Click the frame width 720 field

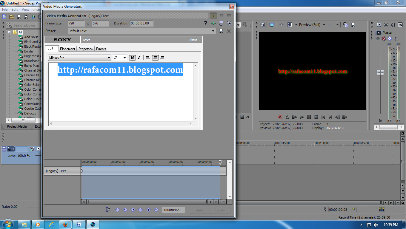tap(76, 23)
